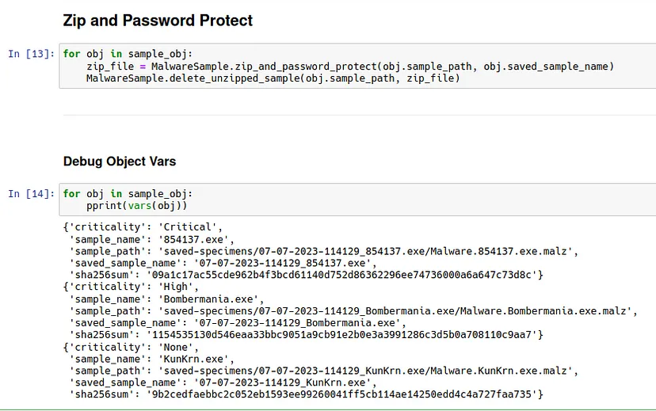Click the Bombermania.exe sample_path output line
This screenshot has height=411, width=656.
[354, 310]
